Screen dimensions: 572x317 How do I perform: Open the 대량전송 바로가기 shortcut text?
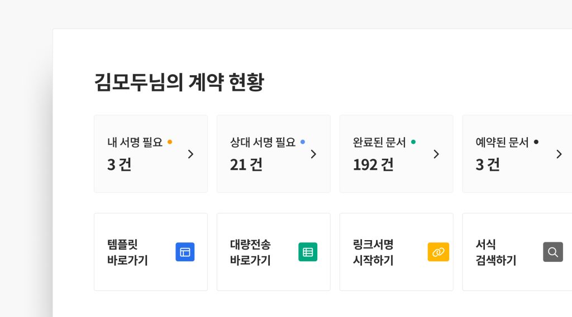click(x=250, y=252)
